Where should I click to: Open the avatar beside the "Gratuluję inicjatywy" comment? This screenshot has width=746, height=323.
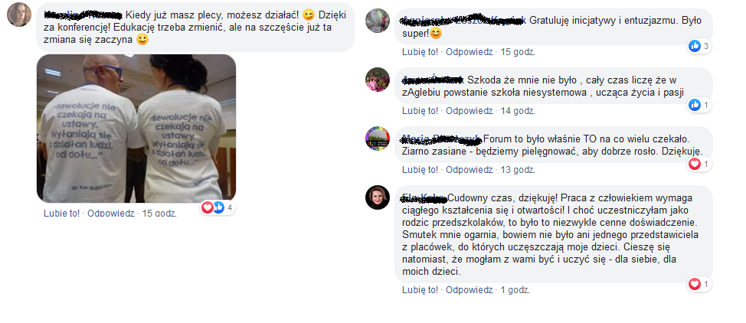click(x=378, y=21)
